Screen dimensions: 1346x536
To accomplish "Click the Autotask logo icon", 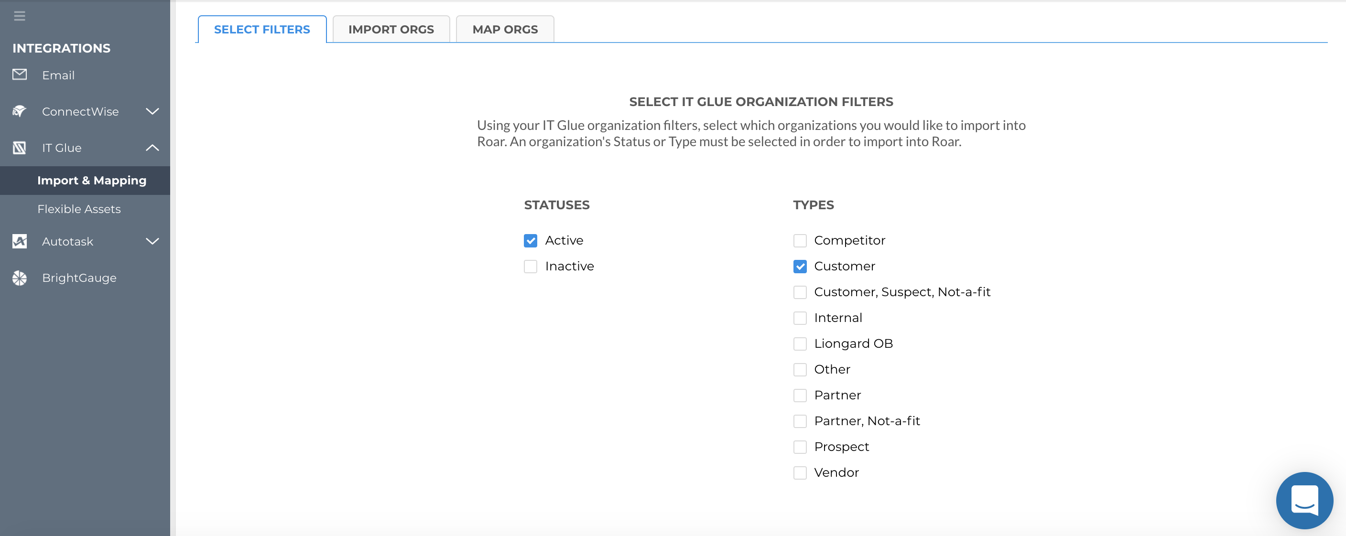I will pyautogui.click(x=19, y=241).
